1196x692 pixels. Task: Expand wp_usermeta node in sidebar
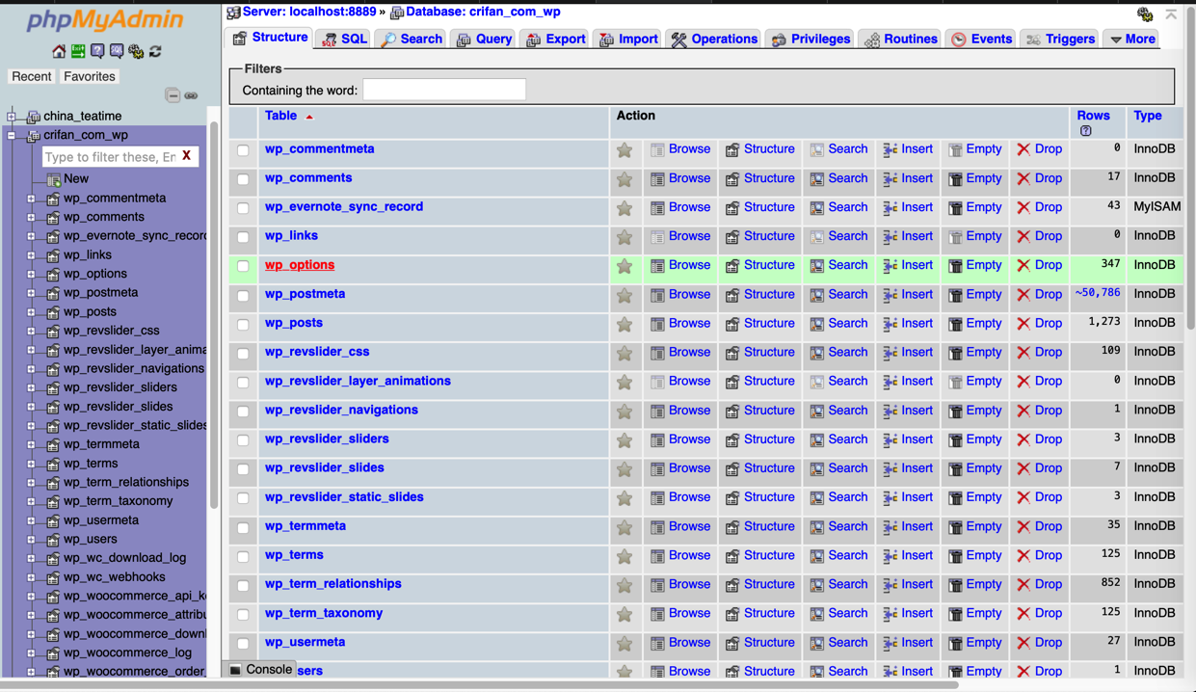pyautogui.click(x=31, y=520)
